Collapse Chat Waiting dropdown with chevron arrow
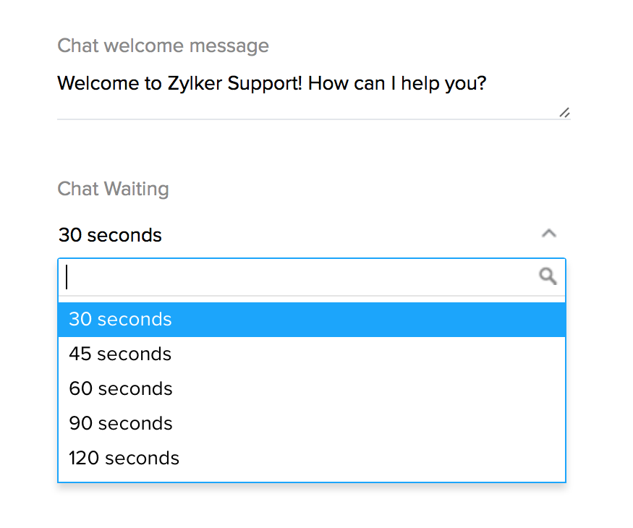This screenshot has width=633, height=528. click(549, 234)
